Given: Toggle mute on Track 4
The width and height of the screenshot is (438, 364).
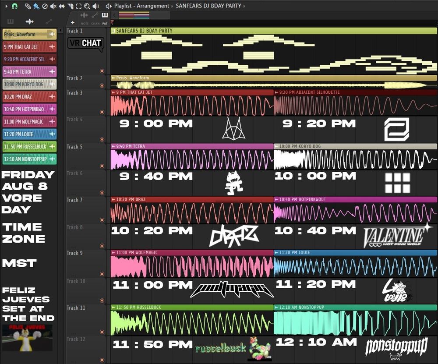Looking at the screenshot, I should tap(102, 139).
